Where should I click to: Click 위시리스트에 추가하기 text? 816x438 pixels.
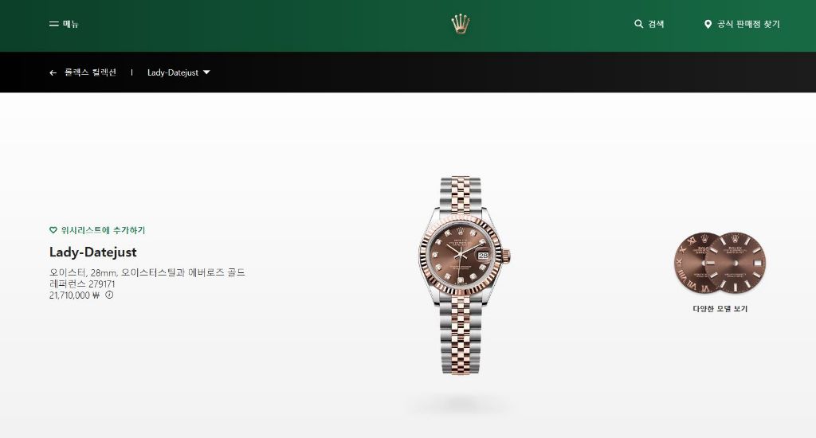tap(103, 230)
